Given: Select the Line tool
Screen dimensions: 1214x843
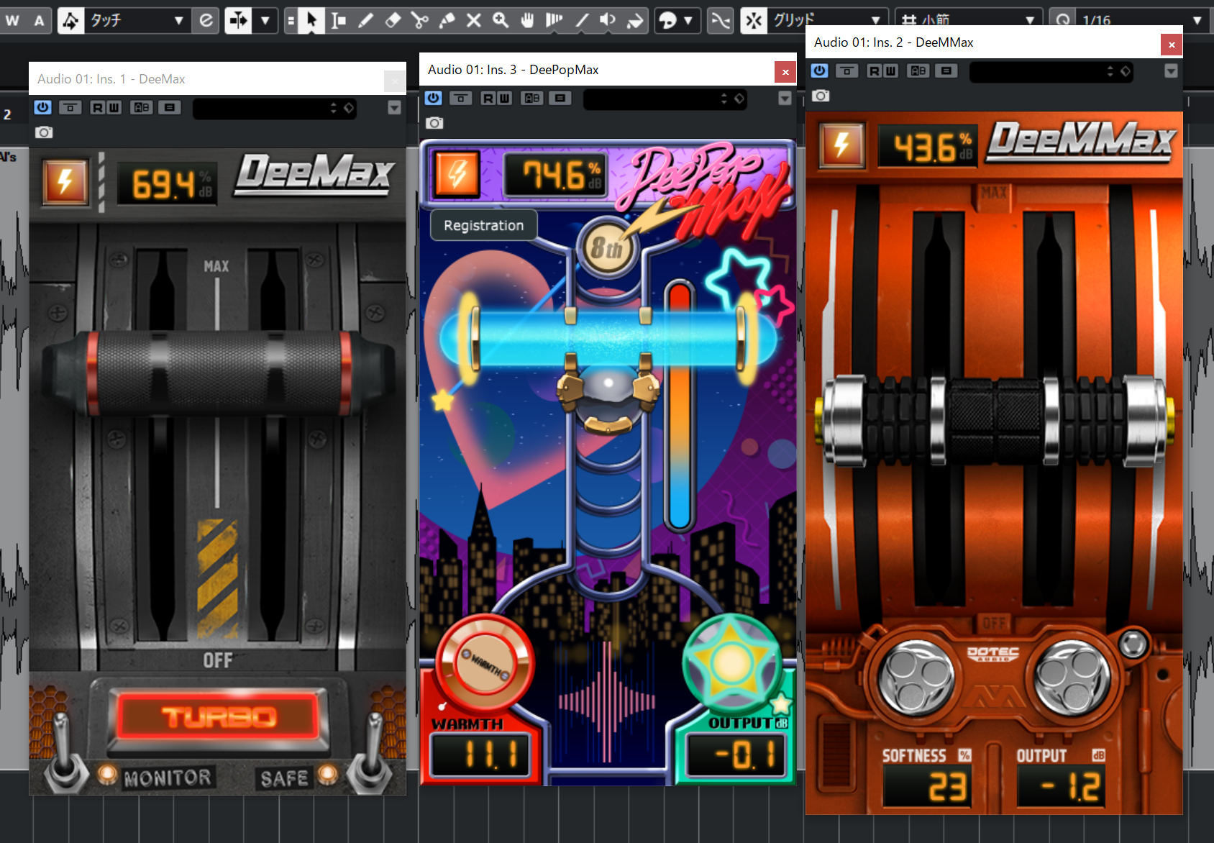Looking at the screenshot, I should coord(581,20).
